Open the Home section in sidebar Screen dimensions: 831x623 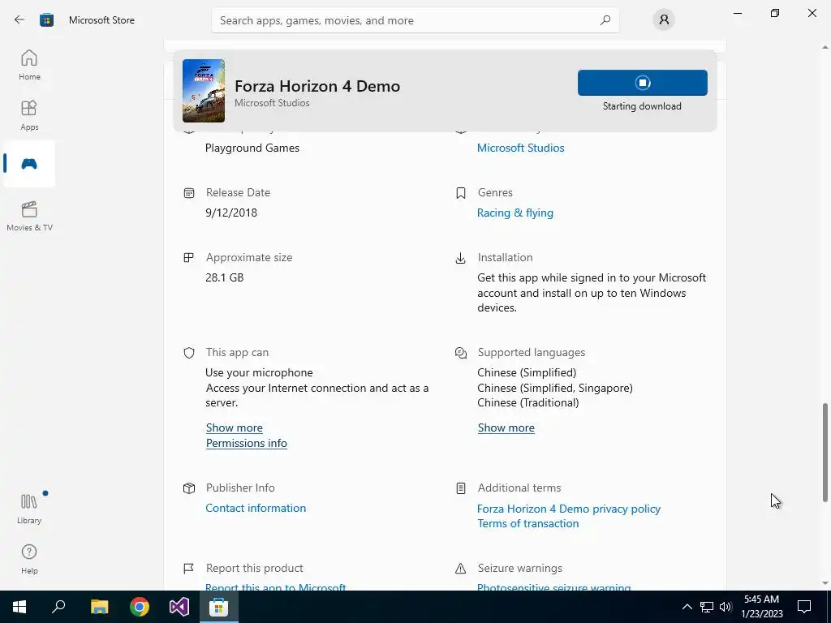(29, 65)
